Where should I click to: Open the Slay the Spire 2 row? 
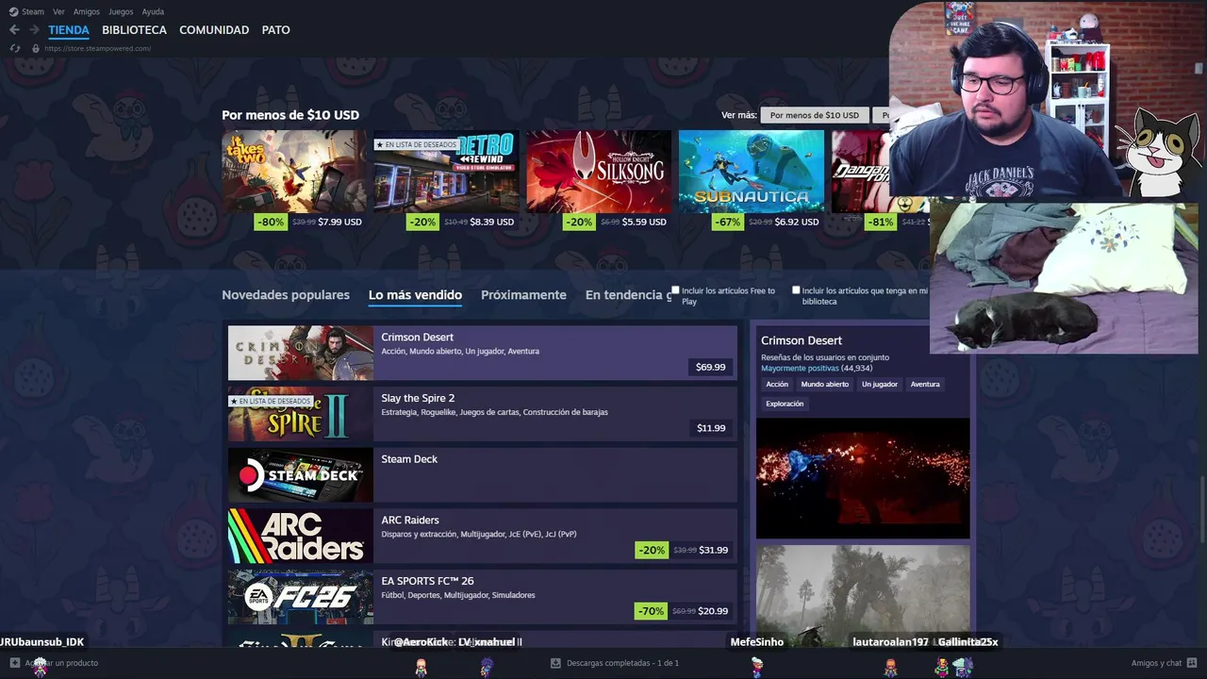[x=483, y=414]
